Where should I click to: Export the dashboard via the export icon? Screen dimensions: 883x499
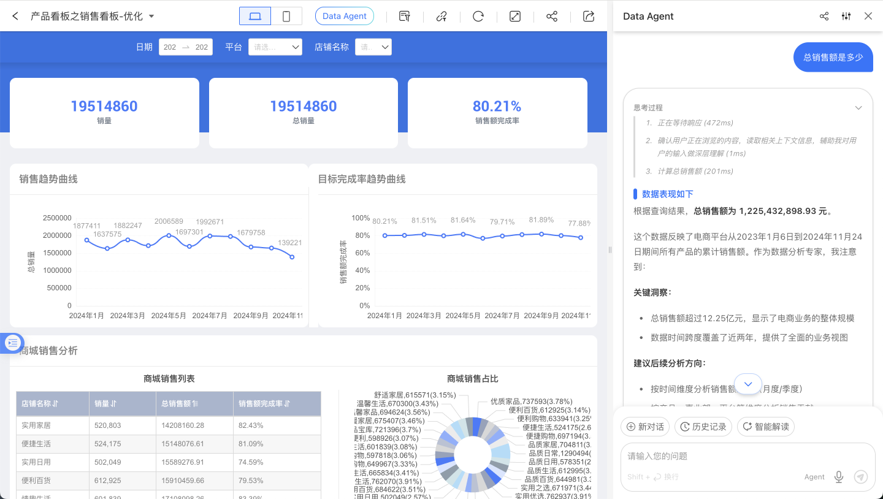point(588,16)
